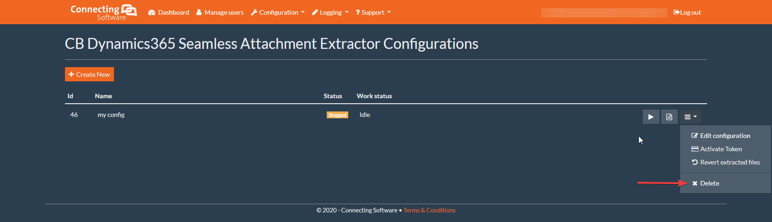The width and height of the screenshot is (772, 222).
Task: Start the my config configuration
Action: click(x=651, y=117)
